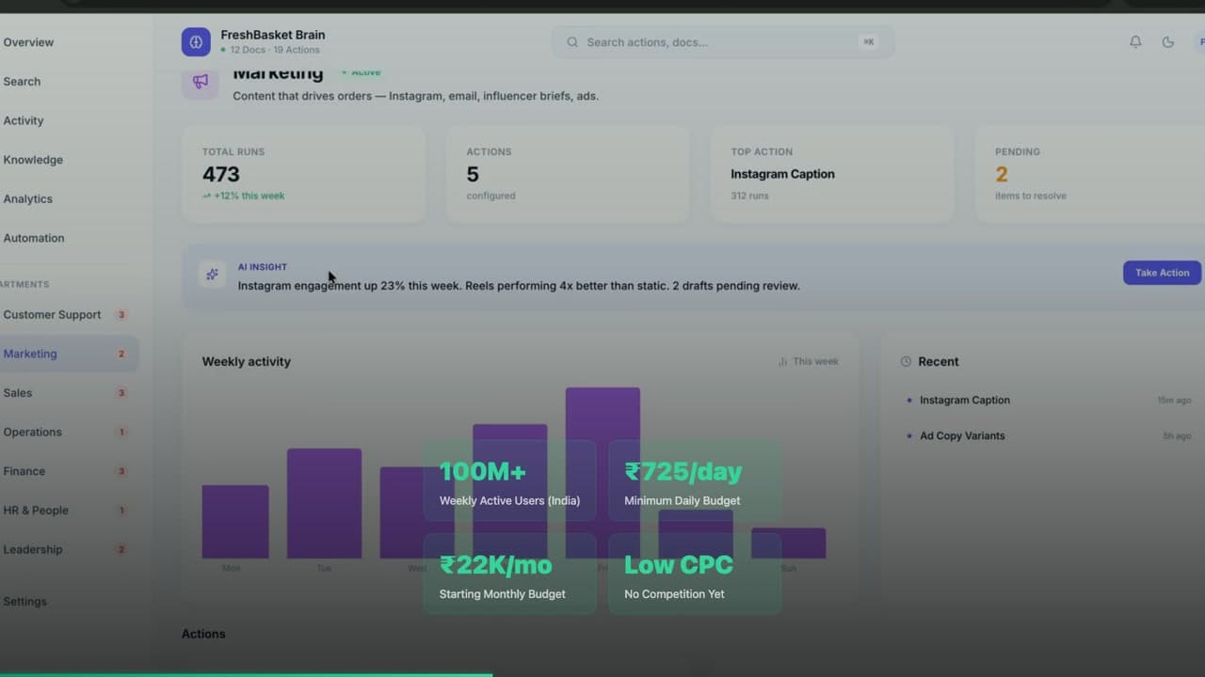Click the Take Action button
1205x677 pixels.
click(1162, 273)
